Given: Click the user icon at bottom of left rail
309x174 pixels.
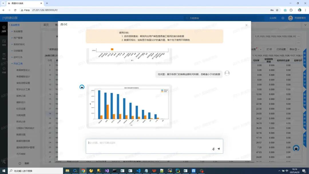Looking at the screenshot, I should click(4, 162).
